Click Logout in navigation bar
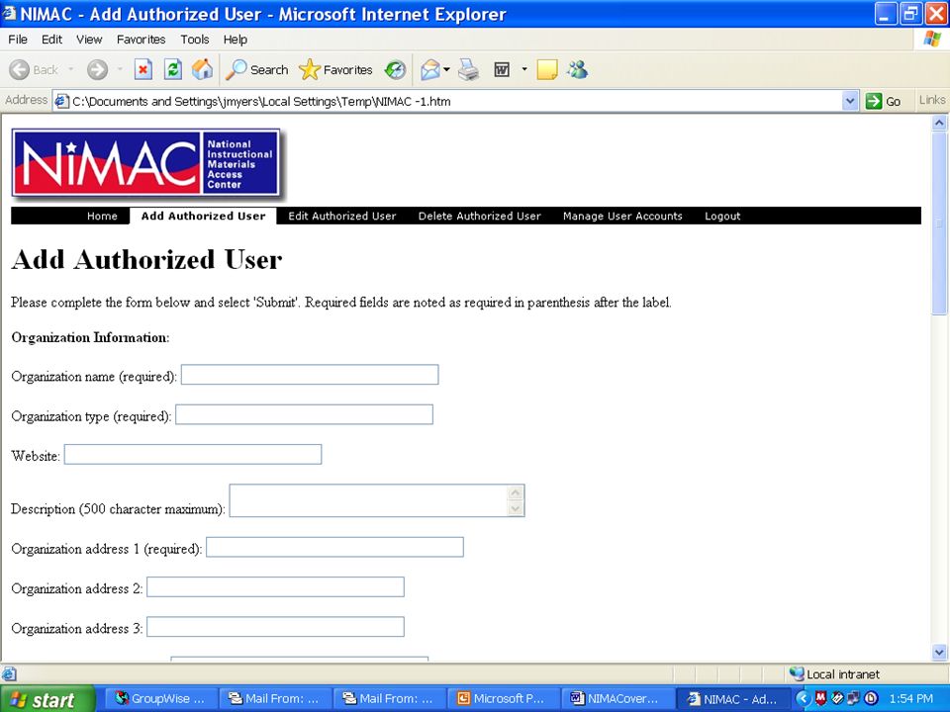The image size is (950, 712). coord(722,217)
